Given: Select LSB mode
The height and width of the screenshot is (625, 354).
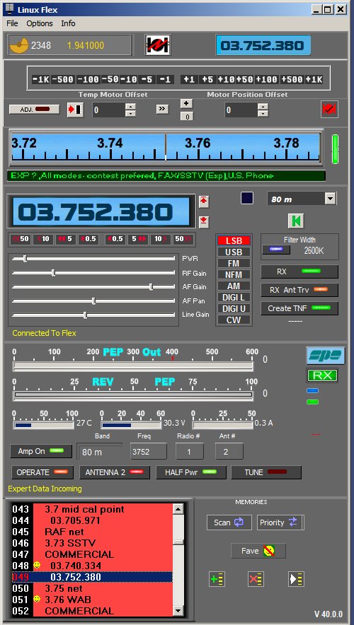Looking at the screenshot, I should point(234,241).
